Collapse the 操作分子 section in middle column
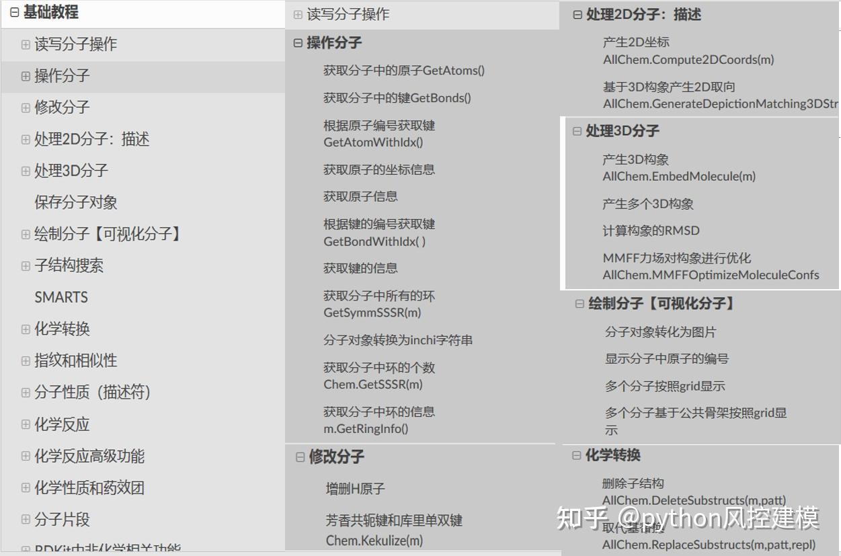The width and height of the screenshot is (841, 556). click(x=296, y=43)
